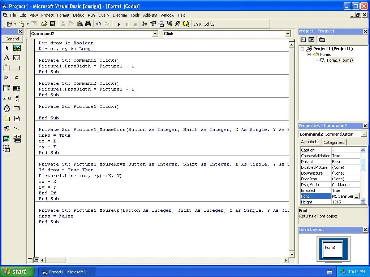This screenshot has width=370, height=277.
Task: Select the horizontal scrollbar control tool
Action: (7, 98)
